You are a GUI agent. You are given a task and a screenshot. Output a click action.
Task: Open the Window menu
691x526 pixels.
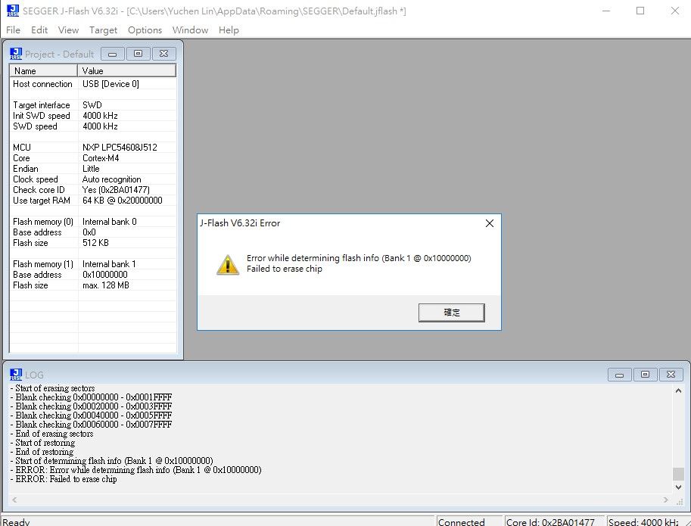pyautogui.click(x=191, y=30)
